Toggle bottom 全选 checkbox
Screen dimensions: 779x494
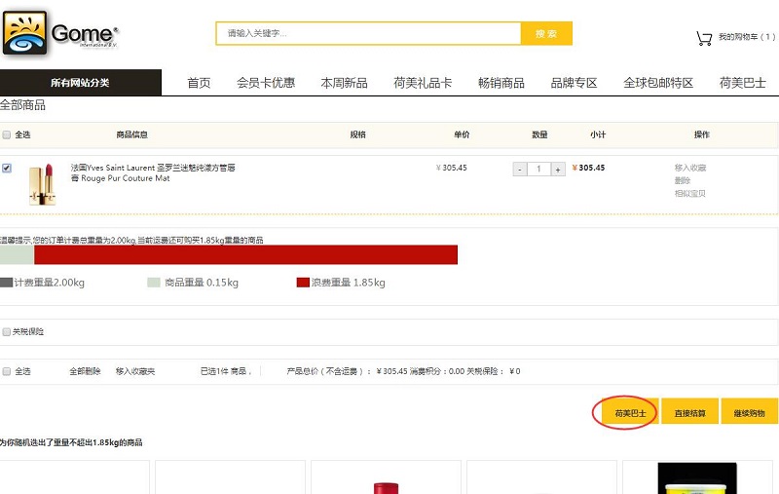click(x=7, y=371)
